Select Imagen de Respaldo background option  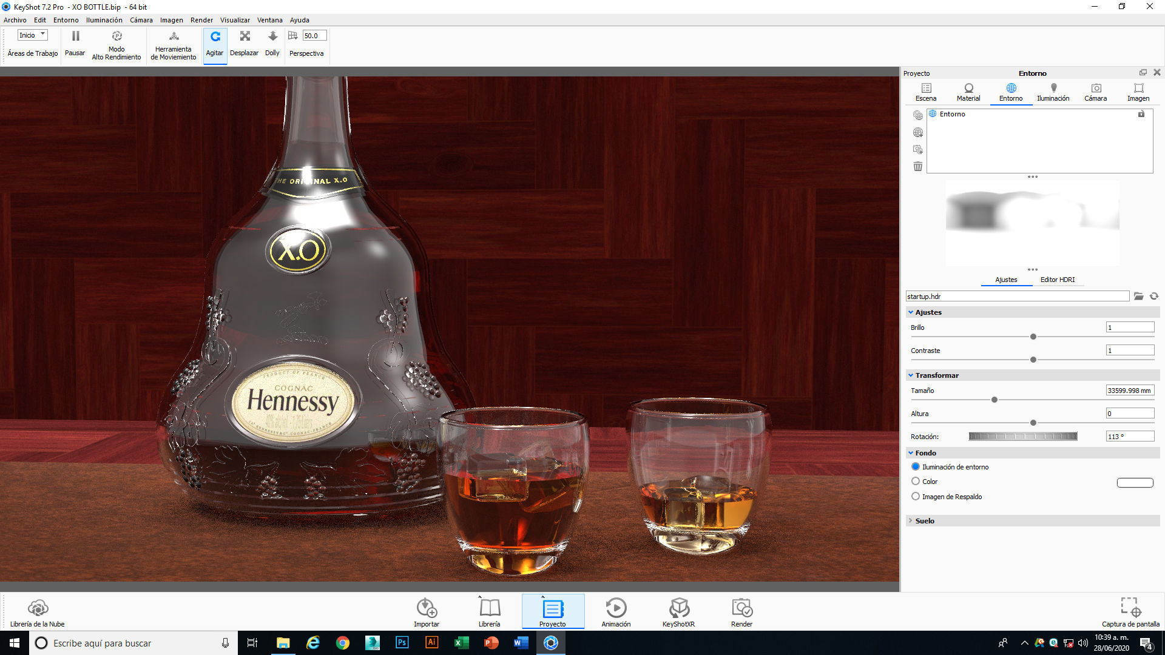916,497
